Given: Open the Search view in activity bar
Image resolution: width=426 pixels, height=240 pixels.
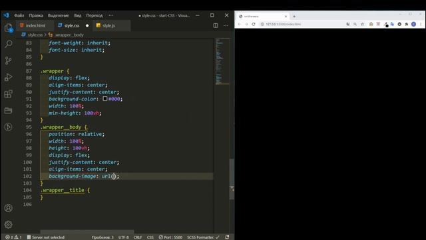Looking at the screenshot, I should [9, 44].
